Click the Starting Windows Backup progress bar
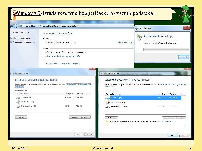This screenshot has width=202, height=151. tap(166, 49)
